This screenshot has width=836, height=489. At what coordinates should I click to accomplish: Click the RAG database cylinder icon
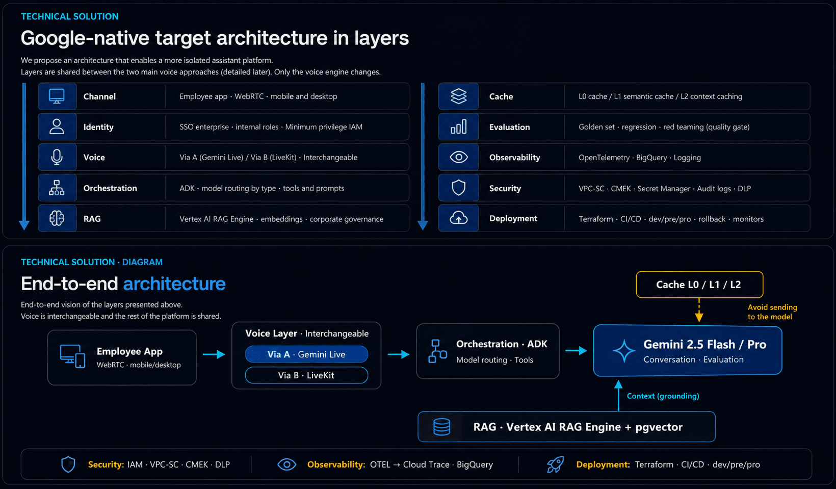(441, 427)
